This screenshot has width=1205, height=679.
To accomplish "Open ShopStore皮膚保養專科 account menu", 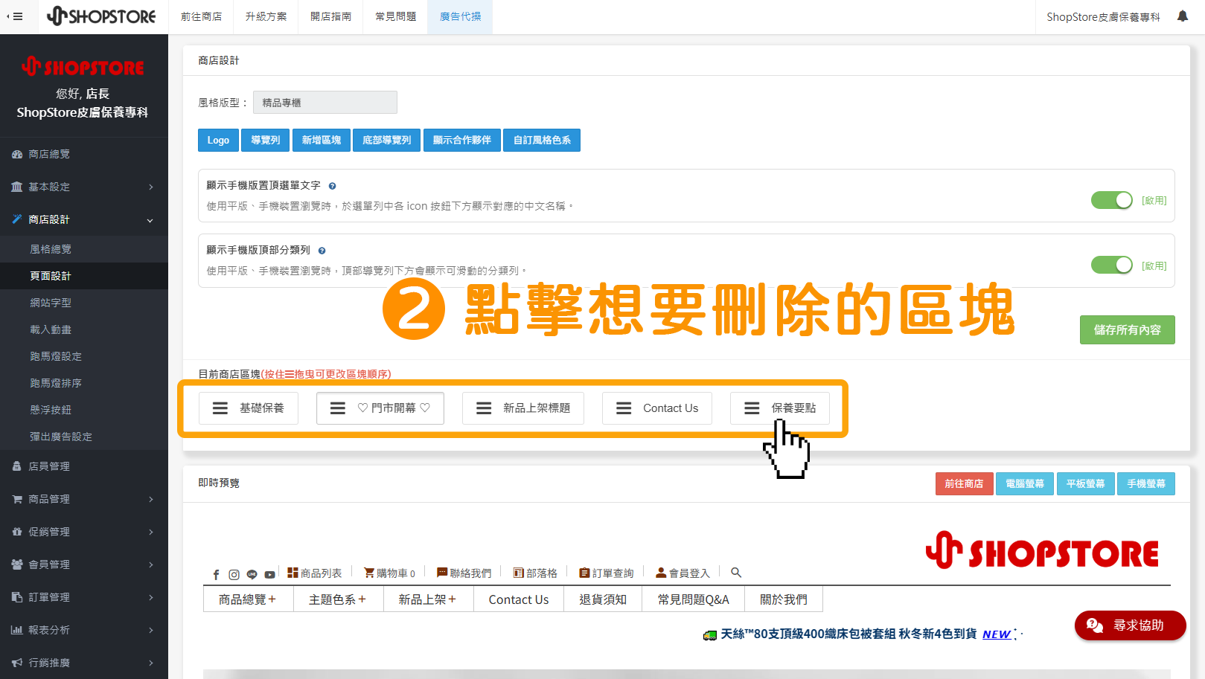I will [x=1103, y=16].
